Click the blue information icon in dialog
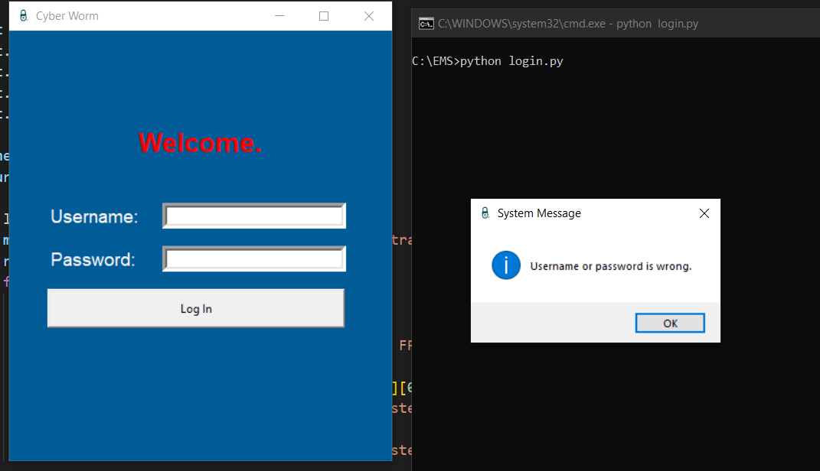The width and height of the screenshot is (820, 471). tap(506, 265)
